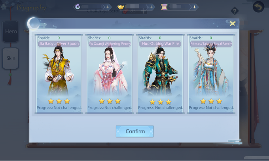Select the Jia Baoyu Silver Spoon card
Screen dimensions: 269x161
point(59,74)
